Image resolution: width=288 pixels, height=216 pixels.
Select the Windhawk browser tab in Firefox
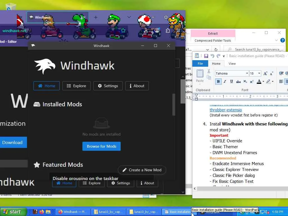tap(58, 17)
